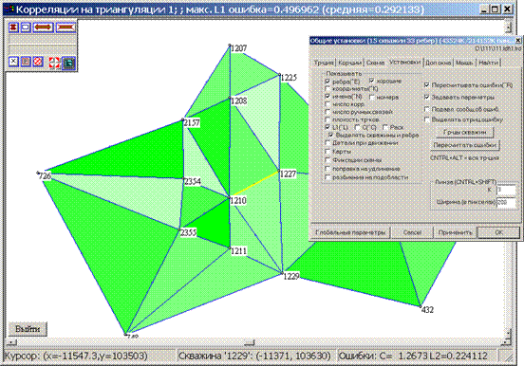Image resolution: width=524 pixels, height=366 pixels.
Task: Enable the номера checkbox
Action: click(x=372, y=97)
